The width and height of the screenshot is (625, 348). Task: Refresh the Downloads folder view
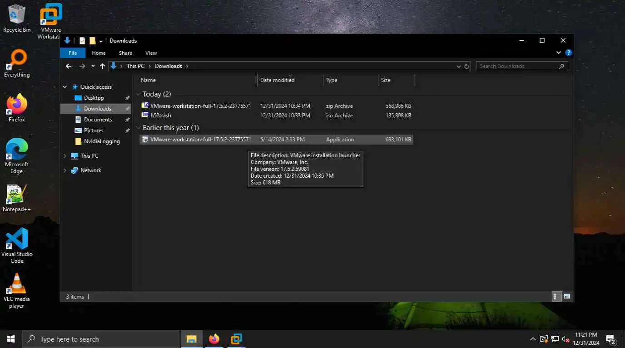click(x=466, y=66)
